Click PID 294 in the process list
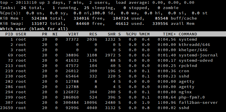The image size is (226, 112). pos(9,92)
